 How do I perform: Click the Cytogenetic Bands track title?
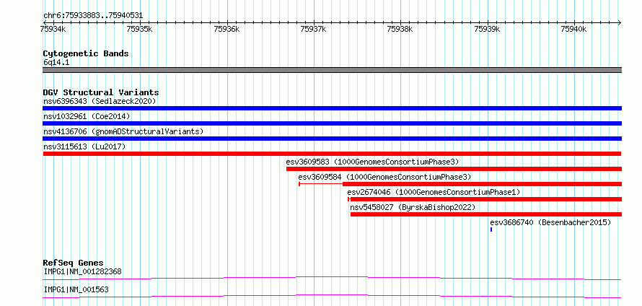coord(86,53)
